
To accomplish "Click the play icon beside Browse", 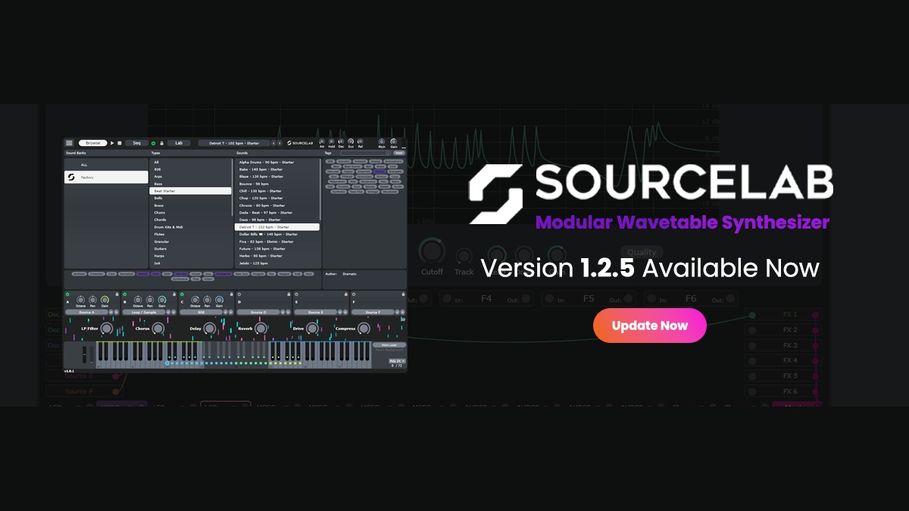I will [x=112, y=142].
